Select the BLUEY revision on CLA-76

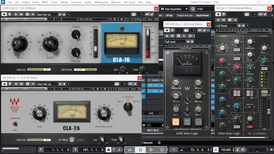pos(79,70)
